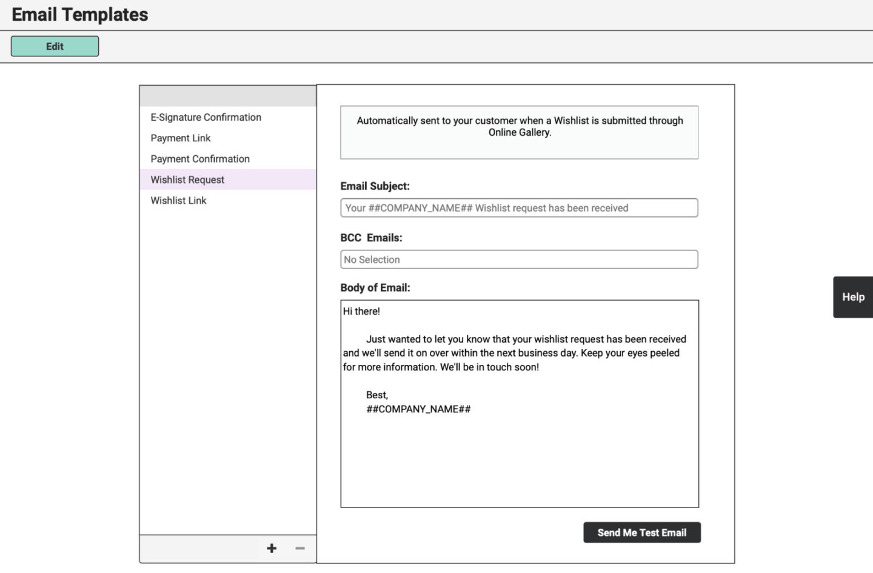Select the E-Signature Confirmation template
This screenshot has width=873, height=573.
click(206, 117)
